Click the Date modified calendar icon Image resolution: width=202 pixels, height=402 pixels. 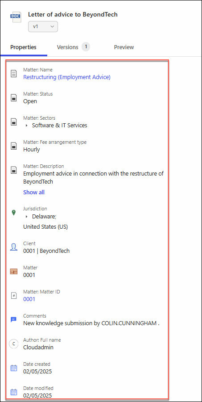tap(13, 392)
